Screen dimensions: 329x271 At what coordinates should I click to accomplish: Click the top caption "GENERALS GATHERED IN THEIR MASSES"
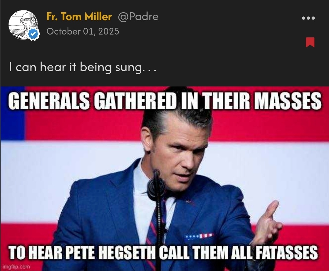point(164,101)
